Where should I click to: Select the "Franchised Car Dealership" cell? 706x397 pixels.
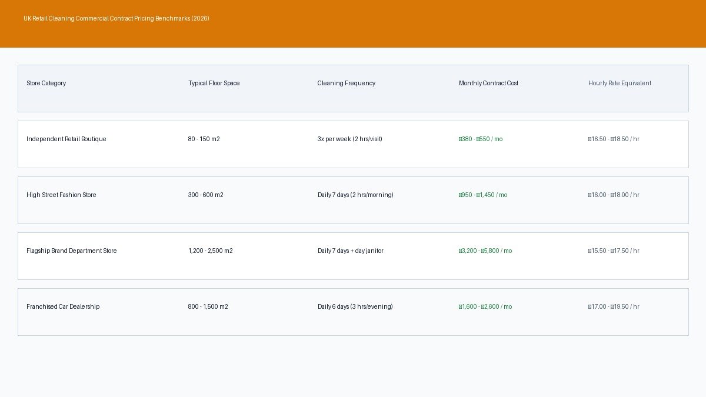(63, 306)
